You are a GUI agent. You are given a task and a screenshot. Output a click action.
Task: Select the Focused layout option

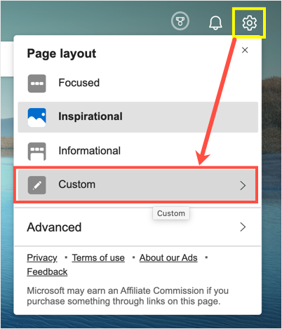pyautogui.click(x=138, y=83)
